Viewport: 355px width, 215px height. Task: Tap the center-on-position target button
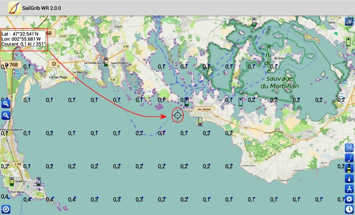point(6,209)
